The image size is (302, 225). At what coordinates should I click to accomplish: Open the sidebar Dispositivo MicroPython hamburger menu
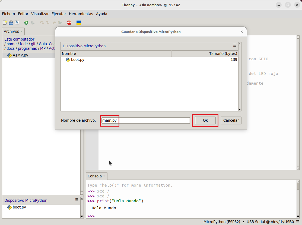click(x=77, y=200)
